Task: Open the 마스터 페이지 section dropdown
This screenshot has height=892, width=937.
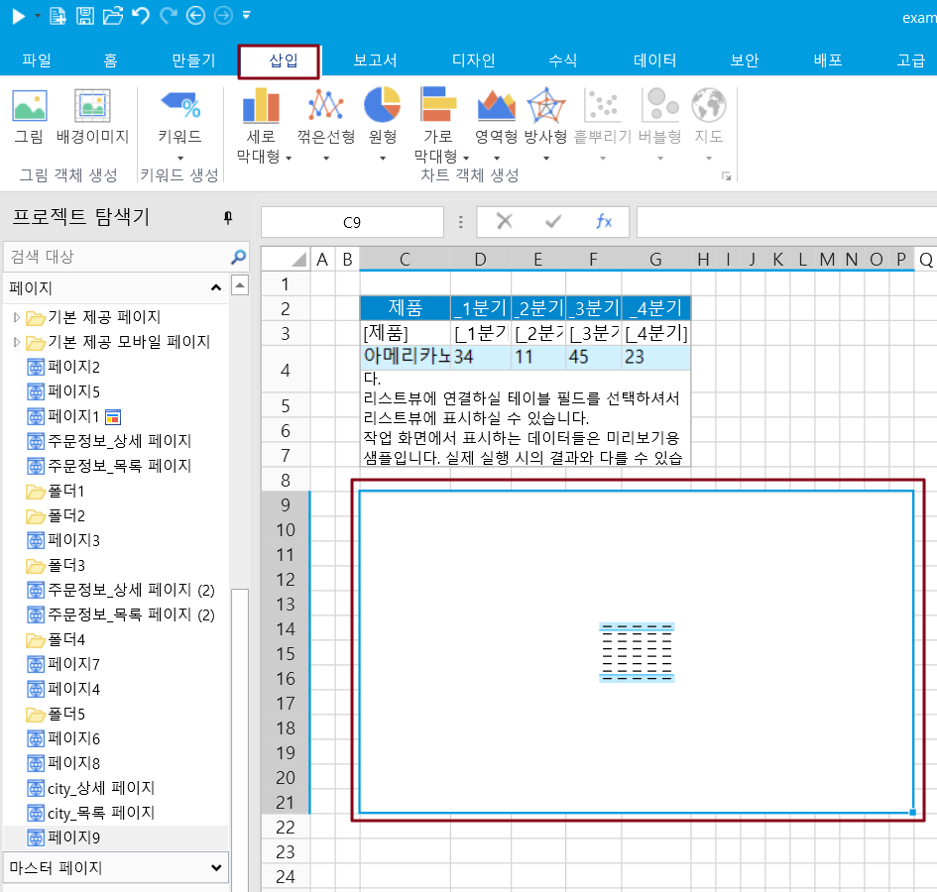Action: [217, 868]
